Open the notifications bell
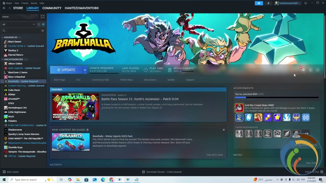Image resolution: width=326 pixels, height=183 pixels. [x=268, y=3]
